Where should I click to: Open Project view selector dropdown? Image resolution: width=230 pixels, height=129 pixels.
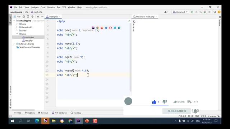click(17, 17)
